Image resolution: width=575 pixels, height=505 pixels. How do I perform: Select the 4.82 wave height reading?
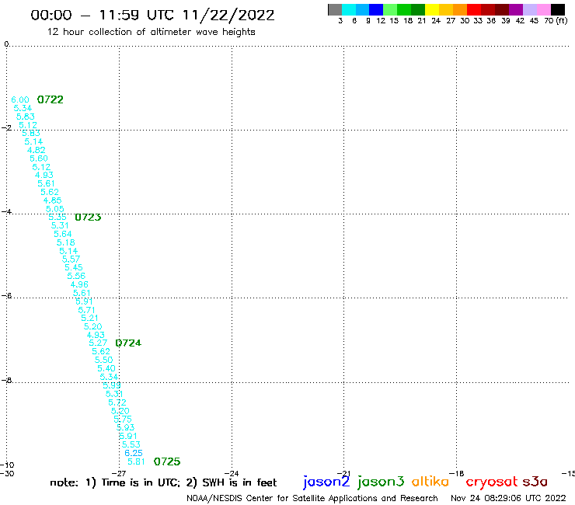(37, 150)
